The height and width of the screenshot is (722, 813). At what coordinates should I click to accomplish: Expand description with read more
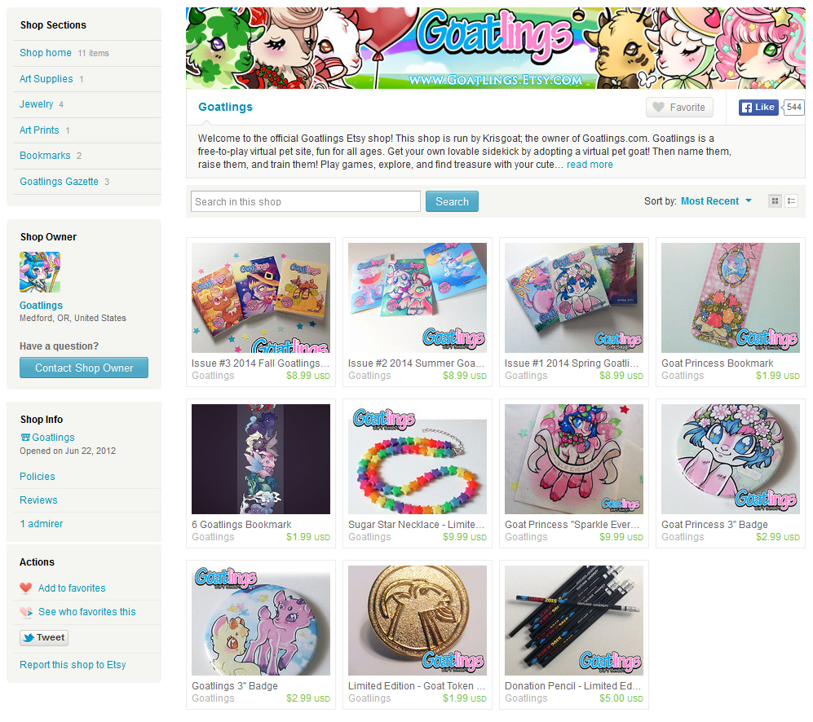tap(590, 165)
